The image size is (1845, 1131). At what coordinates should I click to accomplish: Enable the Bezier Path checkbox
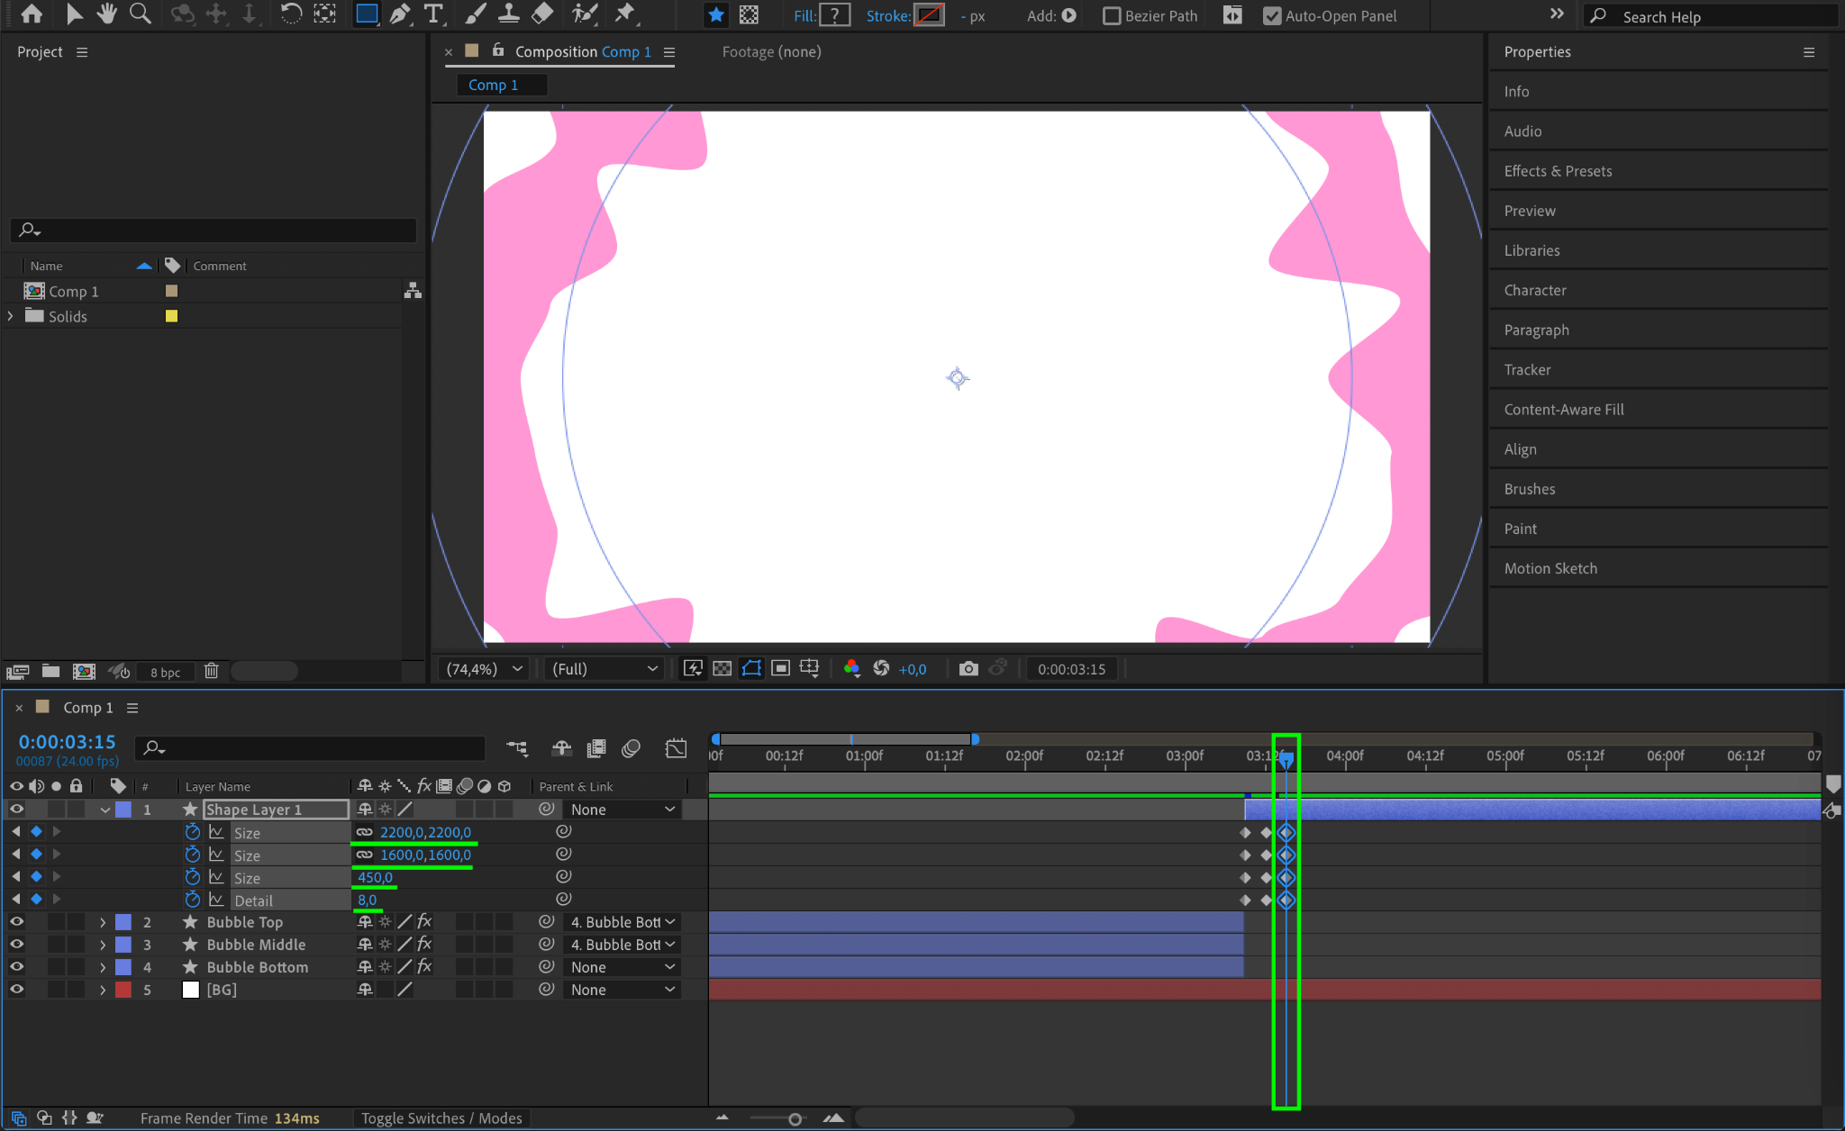[1113, 16]
